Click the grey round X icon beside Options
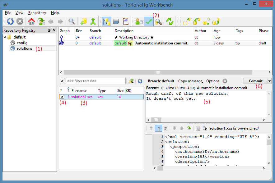The image size is (275, 183). click(x=225, y=81)
